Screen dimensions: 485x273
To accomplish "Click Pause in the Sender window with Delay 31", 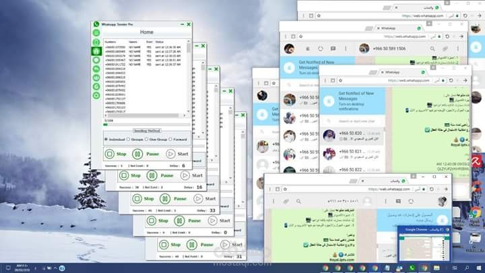I will click(x=200, y=245).
